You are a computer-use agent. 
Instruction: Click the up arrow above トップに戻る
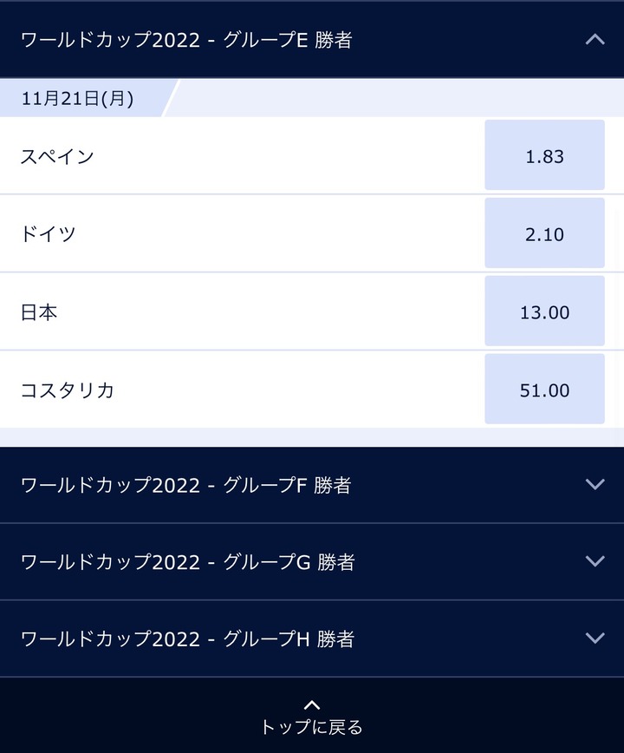coord(312,704)
